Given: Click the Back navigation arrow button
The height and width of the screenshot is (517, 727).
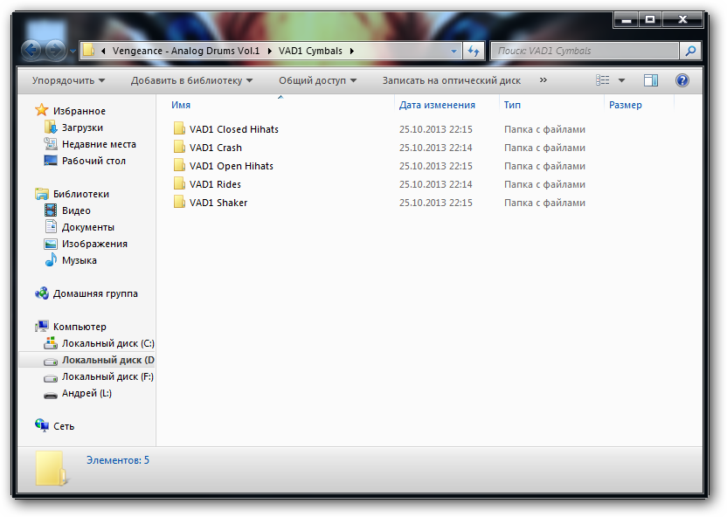Looking at the screenshot, I should coord(31,51).
